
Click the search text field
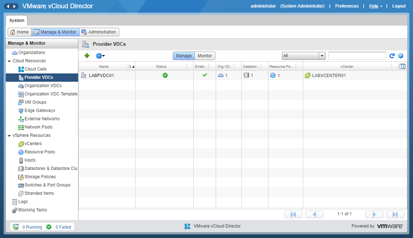tap(357, 56)
